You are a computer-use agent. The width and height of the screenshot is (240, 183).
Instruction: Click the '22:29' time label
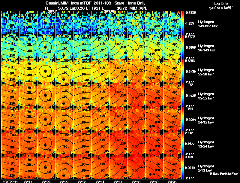pyautogui.click(x=64, y=181)
